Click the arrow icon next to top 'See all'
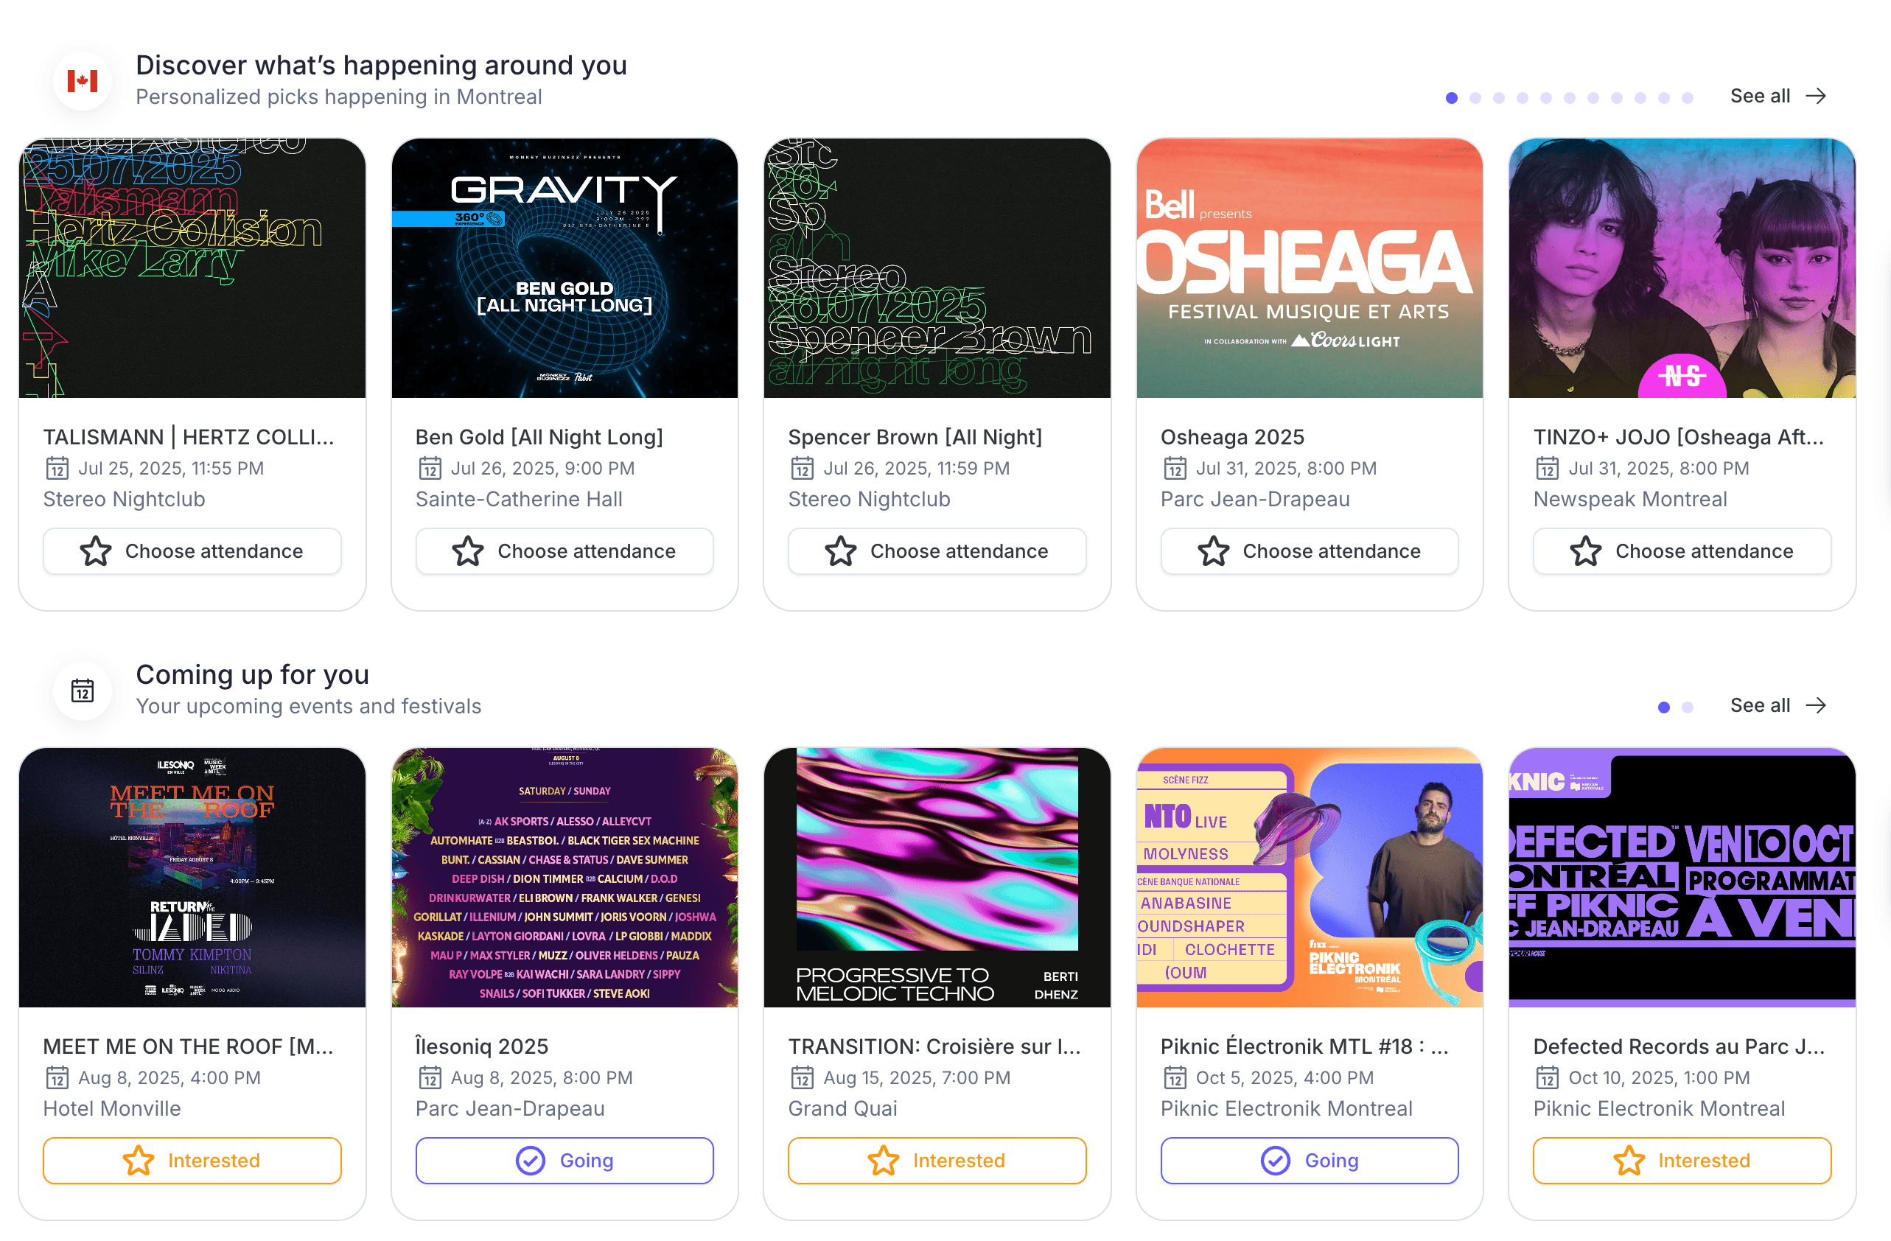 point(1818,95)
